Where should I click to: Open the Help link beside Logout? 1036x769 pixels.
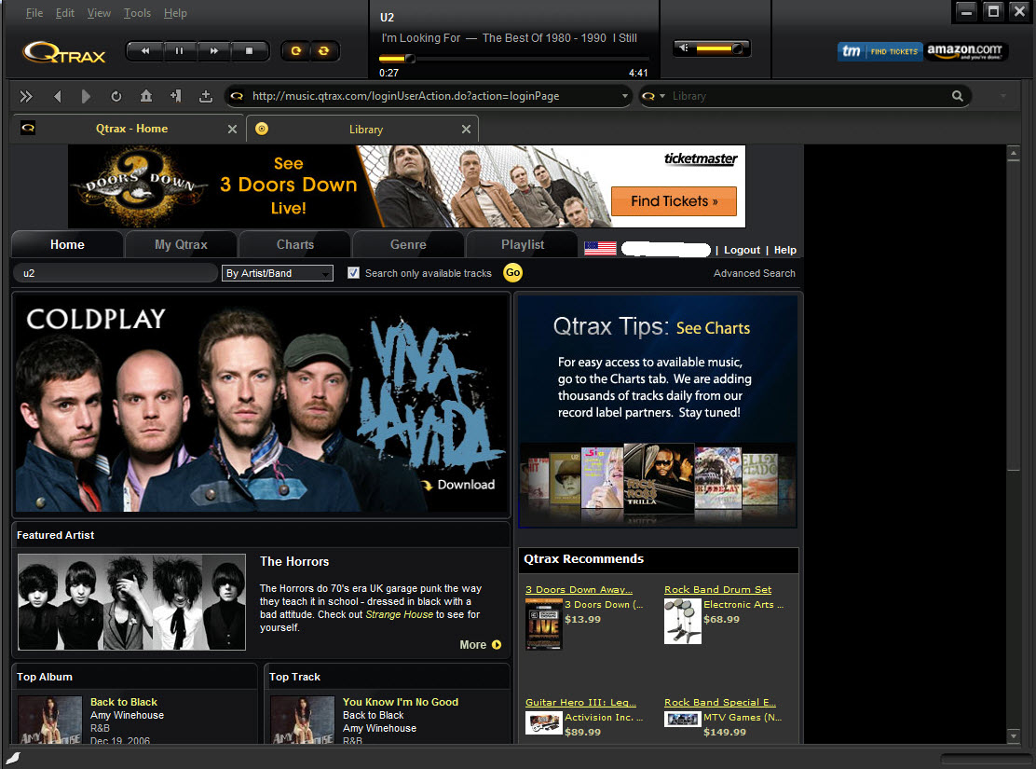[x=785, y=250]
